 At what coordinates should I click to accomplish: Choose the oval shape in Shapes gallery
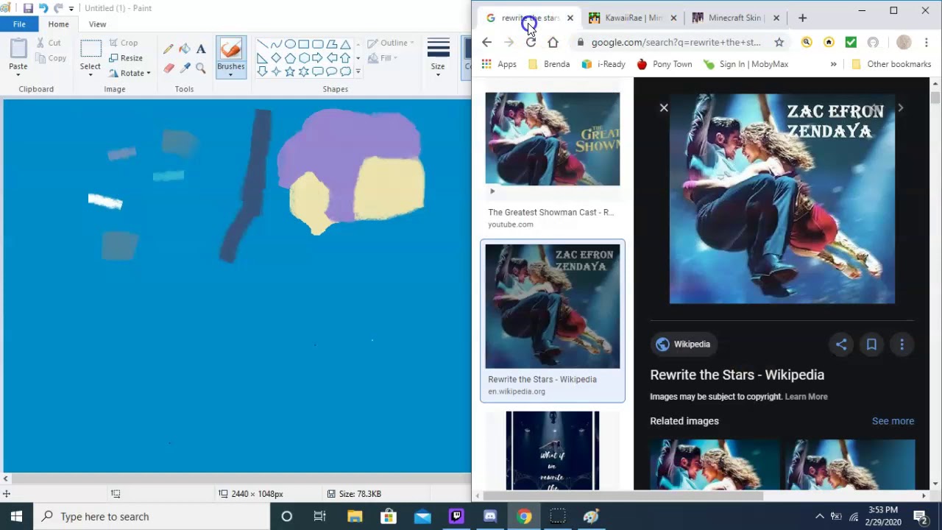tap(290, 44)
